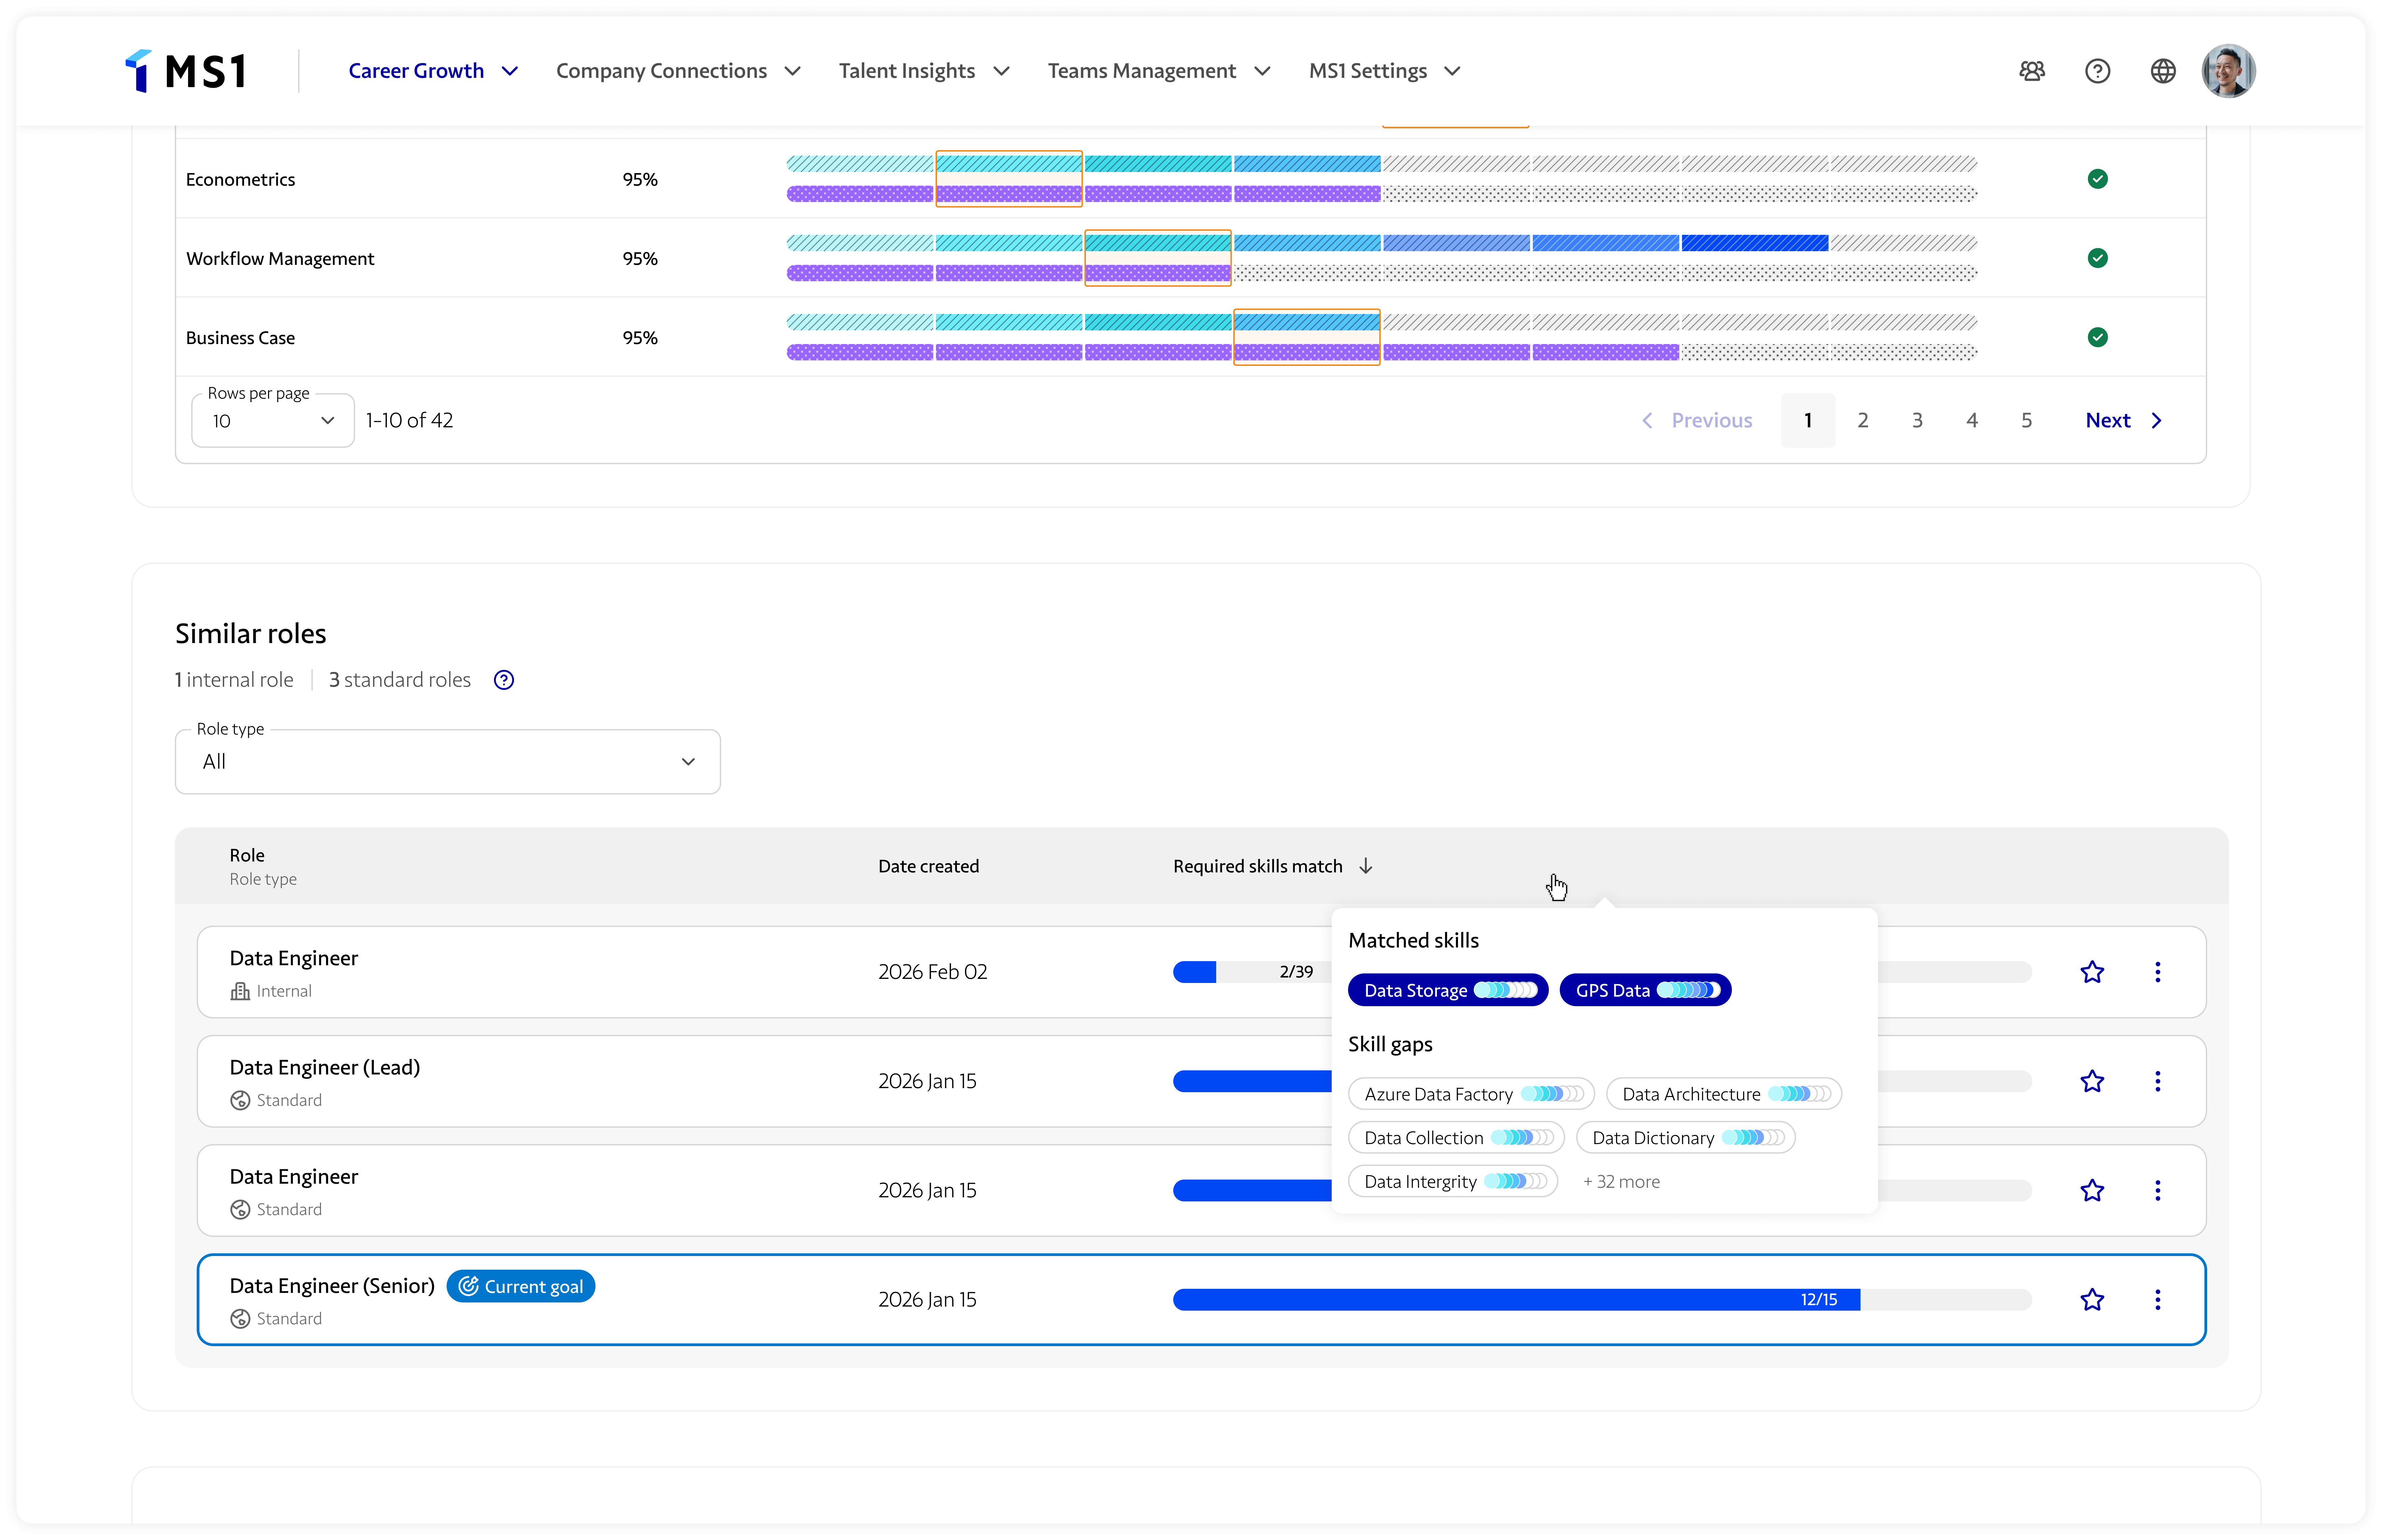Click the green check for Business Case
Image resolution: width=2382 pixels, height=1540 pixels.
2098,337
